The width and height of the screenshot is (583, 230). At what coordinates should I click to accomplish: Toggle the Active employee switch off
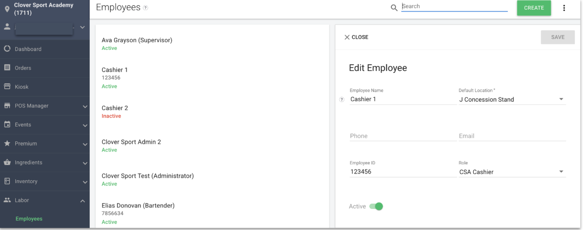coord(376,207)
